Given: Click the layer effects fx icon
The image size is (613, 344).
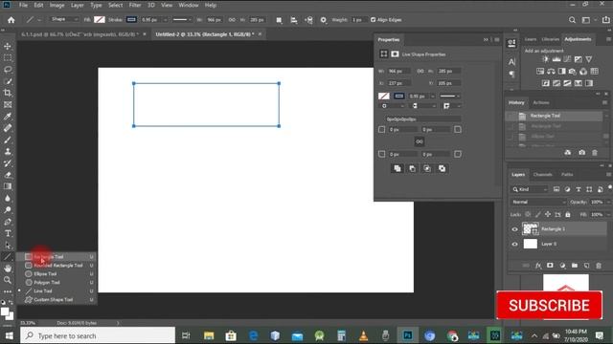Looking at the screenshot, I should (x=538, y=266).
